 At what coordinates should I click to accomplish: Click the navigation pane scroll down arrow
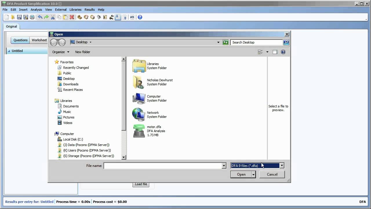[124, 157]
